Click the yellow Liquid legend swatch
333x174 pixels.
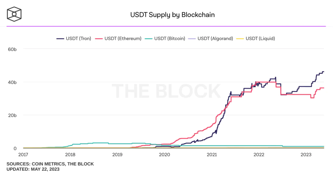[x=240, y=39]
